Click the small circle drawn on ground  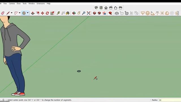79,71
